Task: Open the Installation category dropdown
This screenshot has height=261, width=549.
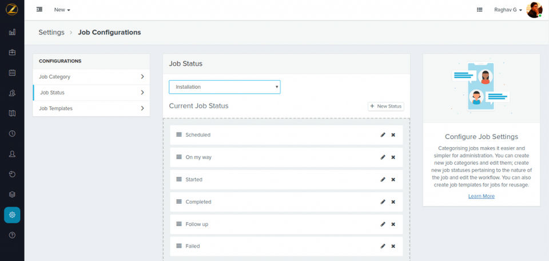Action: point(224,87)
